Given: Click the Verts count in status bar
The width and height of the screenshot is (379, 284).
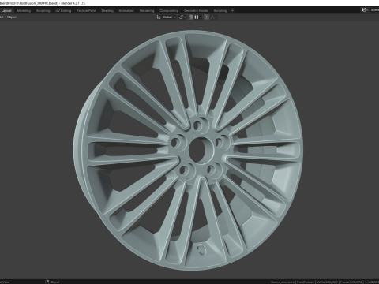Looking at the screenshot, I should click(327, 282).
